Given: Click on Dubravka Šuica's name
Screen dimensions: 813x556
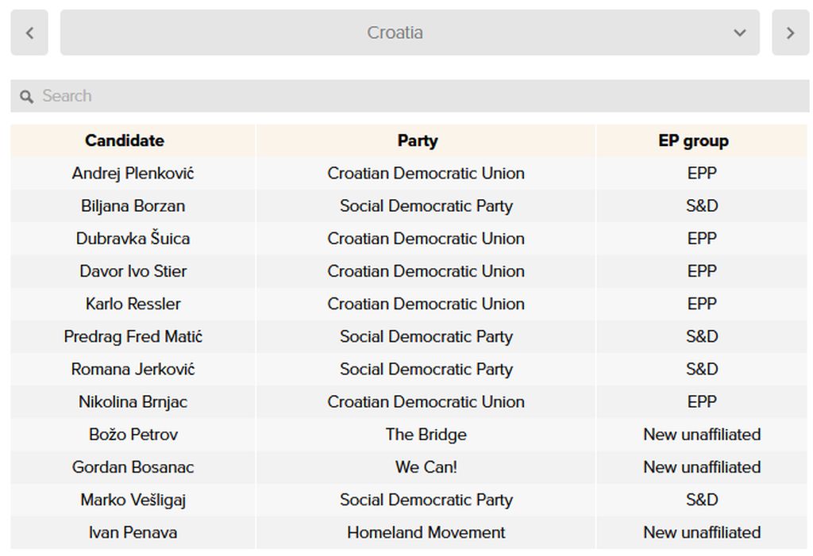Looking at the screenshot, I should [133, 239].
